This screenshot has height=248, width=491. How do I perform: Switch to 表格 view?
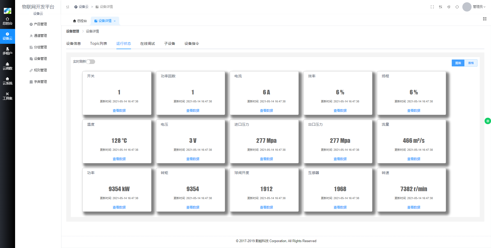(x=471, y=63)
